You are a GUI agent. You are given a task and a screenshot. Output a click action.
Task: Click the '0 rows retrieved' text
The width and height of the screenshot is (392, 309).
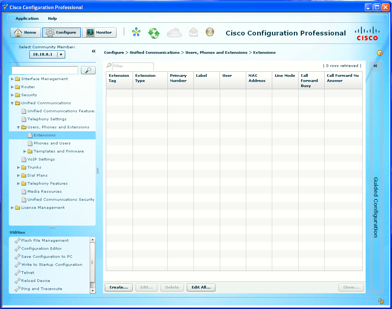(342, 66)
